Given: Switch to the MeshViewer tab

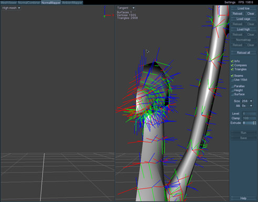Looking at the screenshot, I should (x=9, y=3).
